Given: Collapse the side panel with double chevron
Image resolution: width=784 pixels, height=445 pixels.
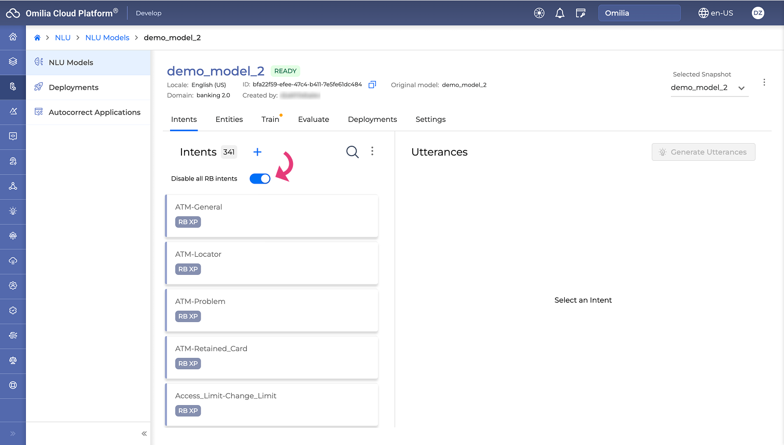Looking at the screenshot, I should pyautogui.click(x=144, y=434).
